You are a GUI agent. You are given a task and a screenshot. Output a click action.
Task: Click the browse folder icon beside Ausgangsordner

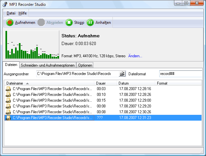[122, 74]
